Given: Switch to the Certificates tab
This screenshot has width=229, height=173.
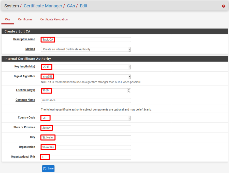Looking at the screenshot, I should tap(25, 19).
